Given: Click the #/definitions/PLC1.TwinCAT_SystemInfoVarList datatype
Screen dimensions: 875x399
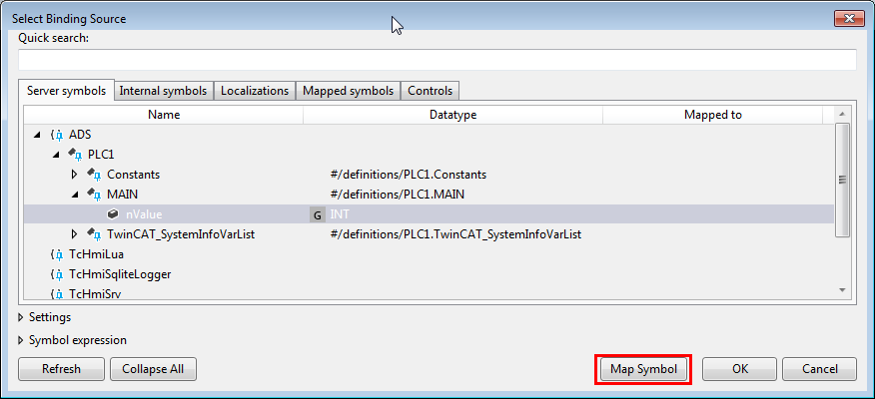Looking at the screenshot, I should tap(455, 234).
